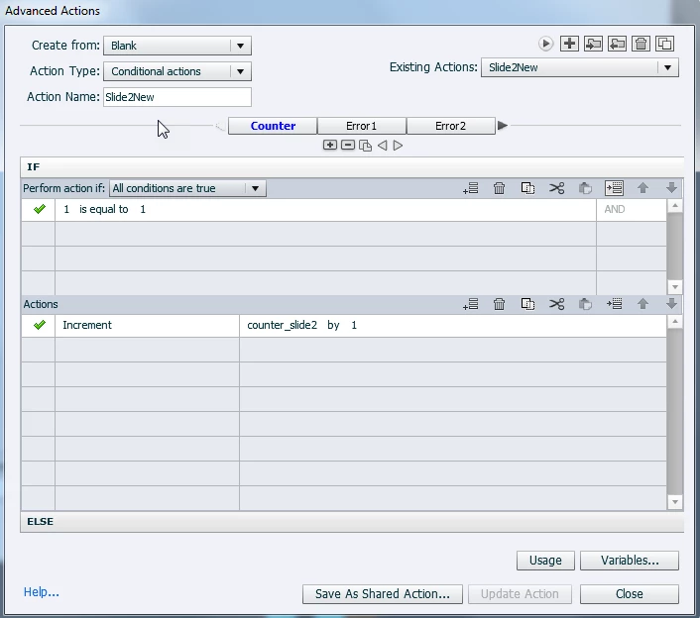Switch to the Error2 decision tab

(x=450, y=126)
